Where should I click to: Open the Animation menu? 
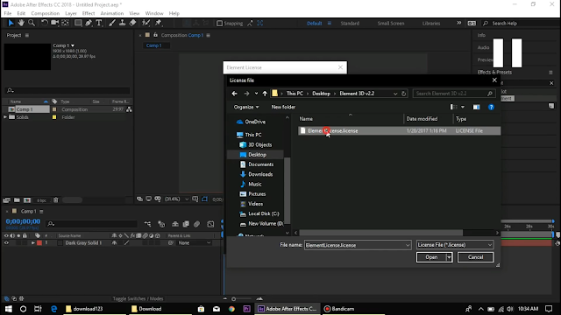tap(111, 13)
